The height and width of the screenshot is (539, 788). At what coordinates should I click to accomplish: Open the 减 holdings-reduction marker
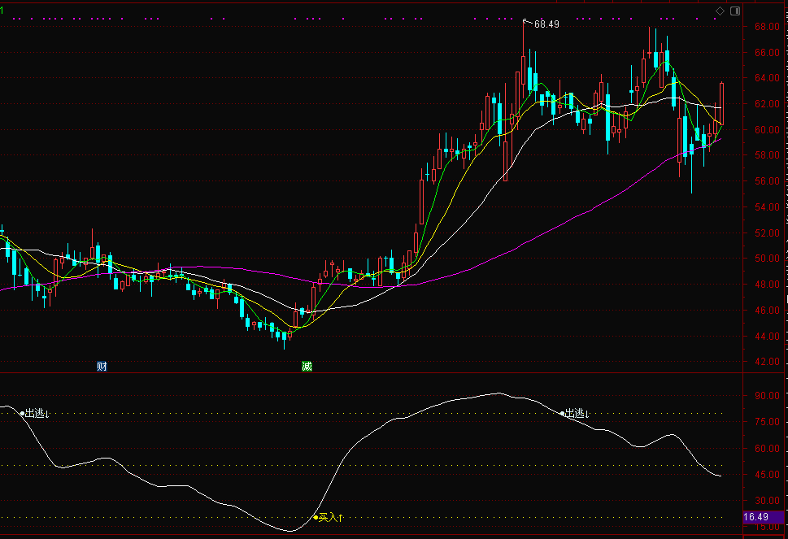307,366
